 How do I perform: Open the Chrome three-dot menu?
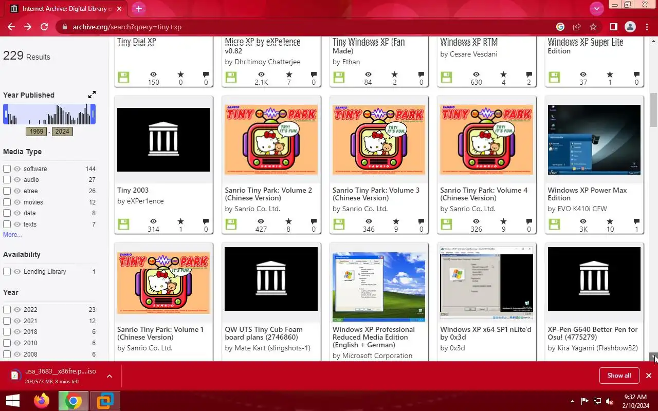point(647,27)
